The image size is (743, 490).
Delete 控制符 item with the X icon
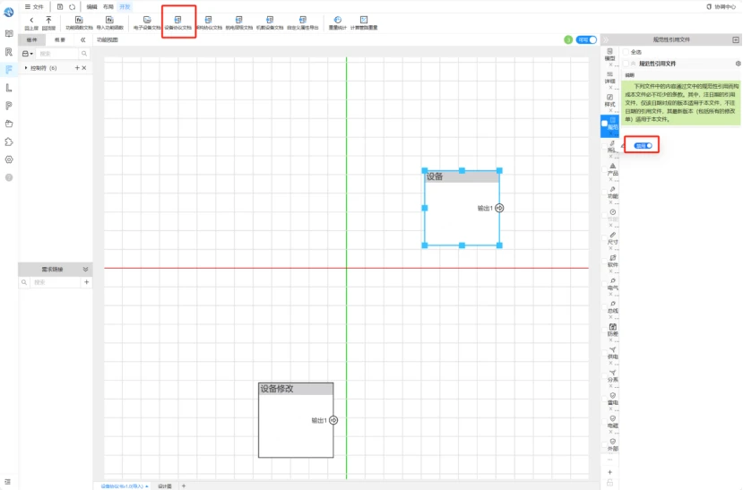[x=84, y=68]
